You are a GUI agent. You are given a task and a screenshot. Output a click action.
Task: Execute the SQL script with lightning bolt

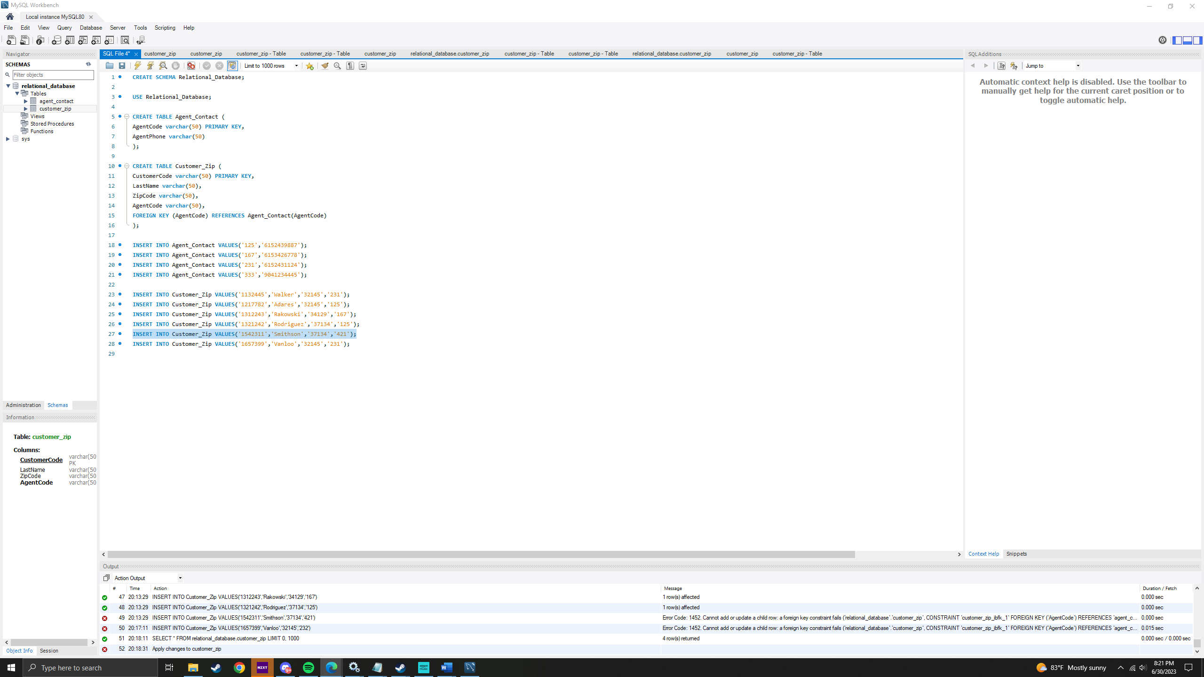(x=137, y=66)
